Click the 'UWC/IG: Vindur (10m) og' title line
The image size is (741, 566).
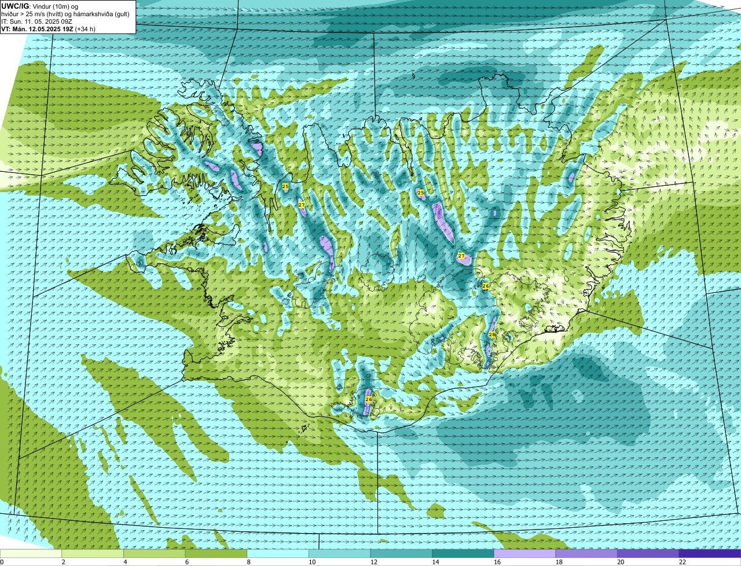point(40,6)
